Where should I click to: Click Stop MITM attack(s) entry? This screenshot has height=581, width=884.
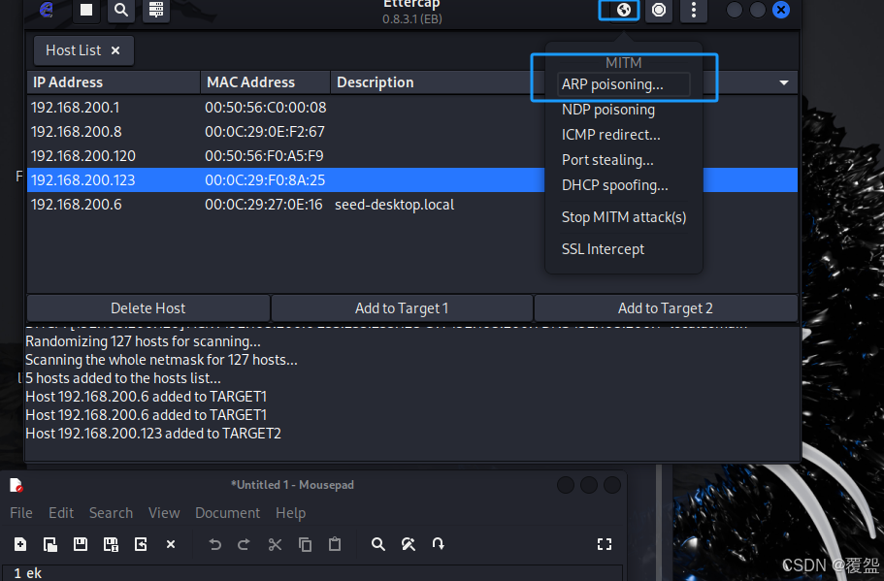point(624,217)
